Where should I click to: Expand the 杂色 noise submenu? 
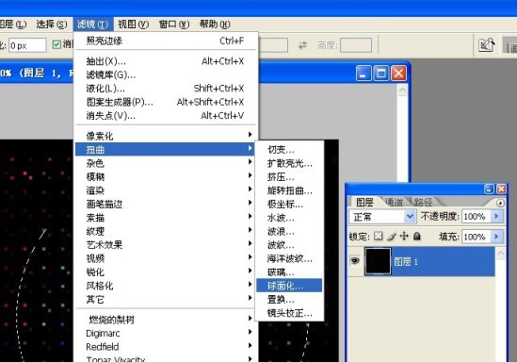[165, 163]
